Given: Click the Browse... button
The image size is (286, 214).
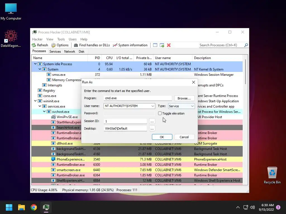Looking at the screenshot, I should 184,98.
